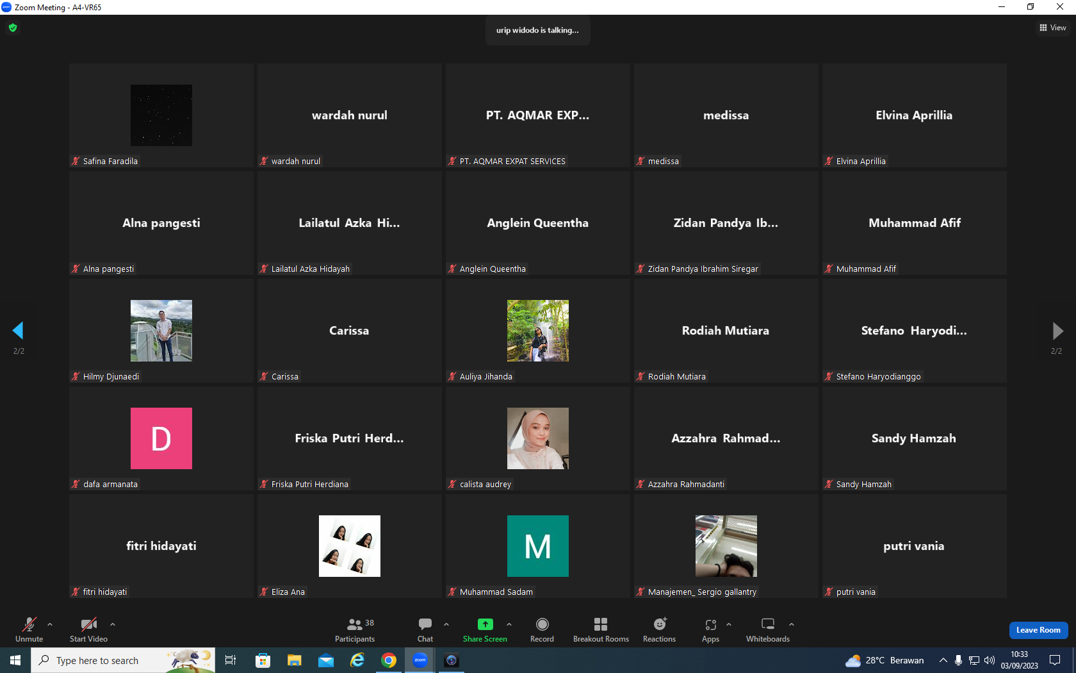This screenshot has width=1076, height=673.
Task: Expand audio options arrow beside Unmute
Action: (x=50, y=624)
